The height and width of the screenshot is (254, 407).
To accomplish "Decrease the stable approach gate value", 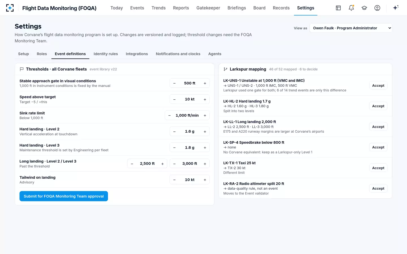I will tap(174, 83).
